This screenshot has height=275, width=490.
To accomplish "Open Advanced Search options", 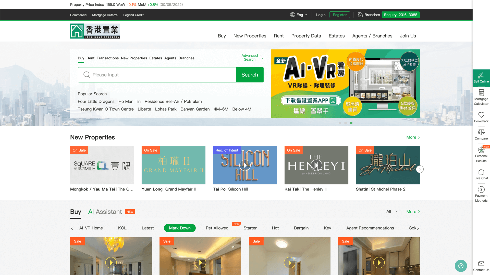I will 252,57.
